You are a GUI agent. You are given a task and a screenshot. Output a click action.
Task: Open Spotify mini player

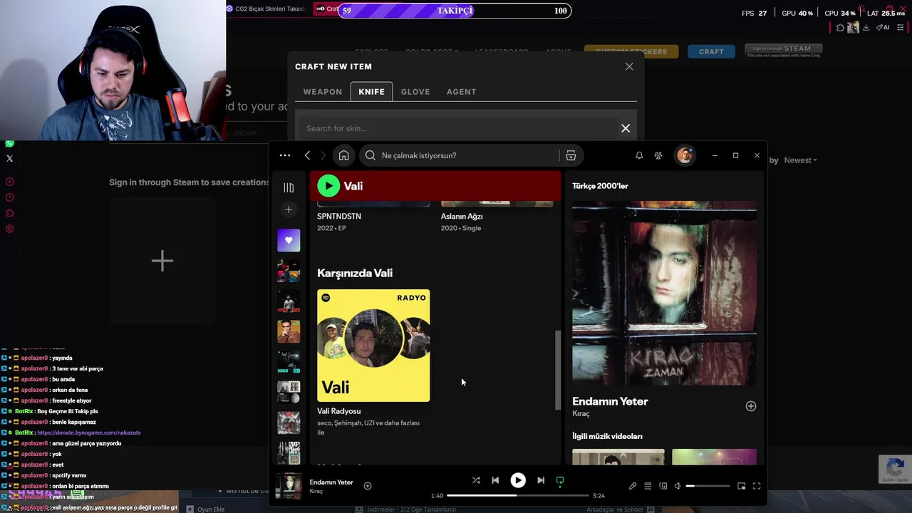[741, 486]
